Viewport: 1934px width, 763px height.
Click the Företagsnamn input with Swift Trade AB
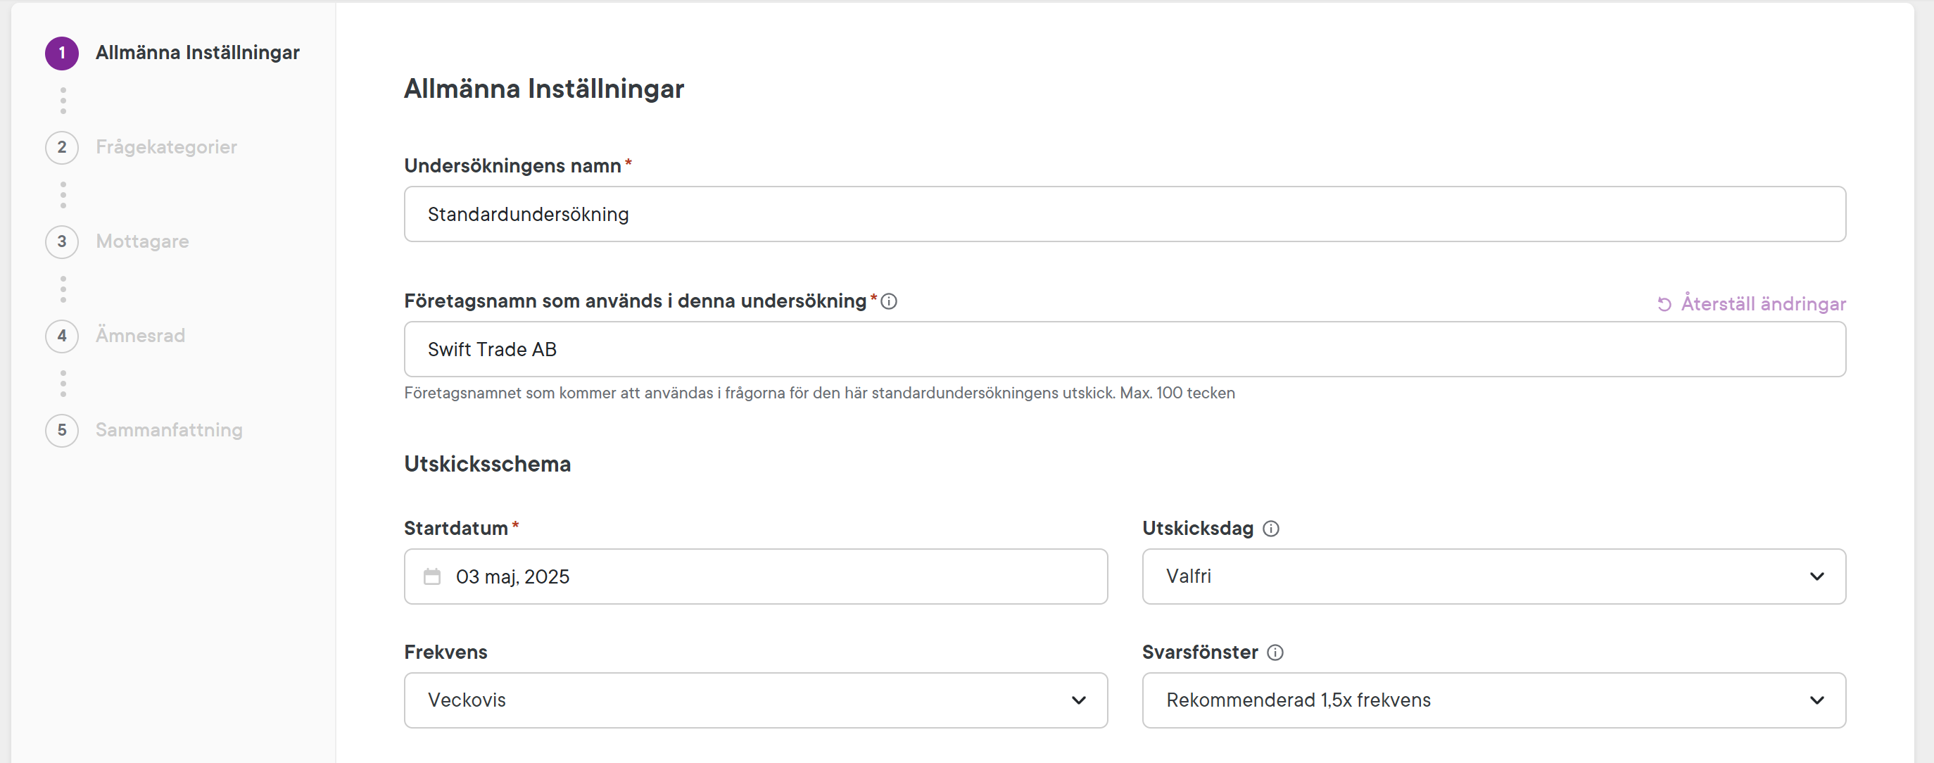tap(1125, 349)
